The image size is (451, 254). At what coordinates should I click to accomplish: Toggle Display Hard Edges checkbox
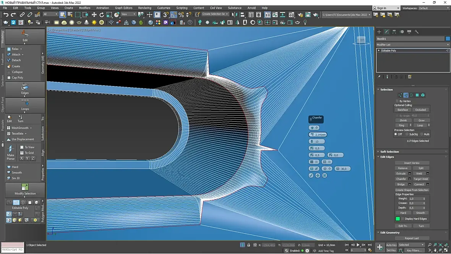(402, 219)
